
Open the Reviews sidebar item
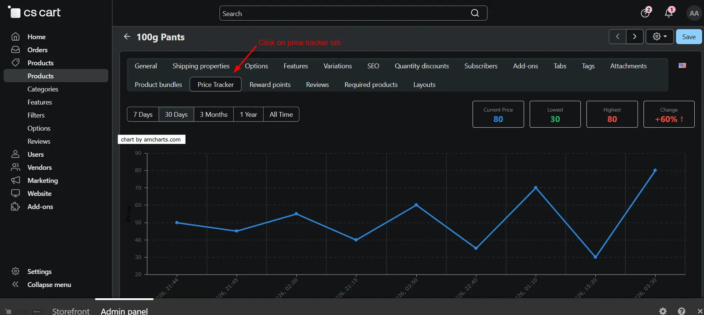(39, 141)
